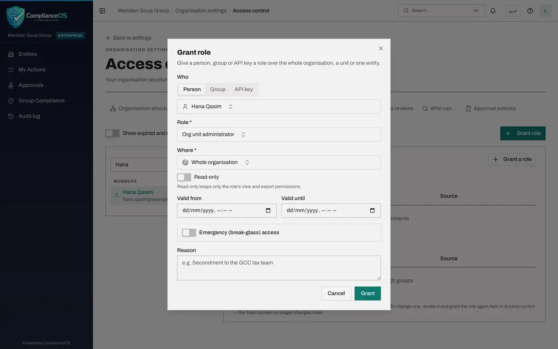The image size is (558, 349).
Task: Open calendar picker for Valid from
Action: click(x=268, y=210)
